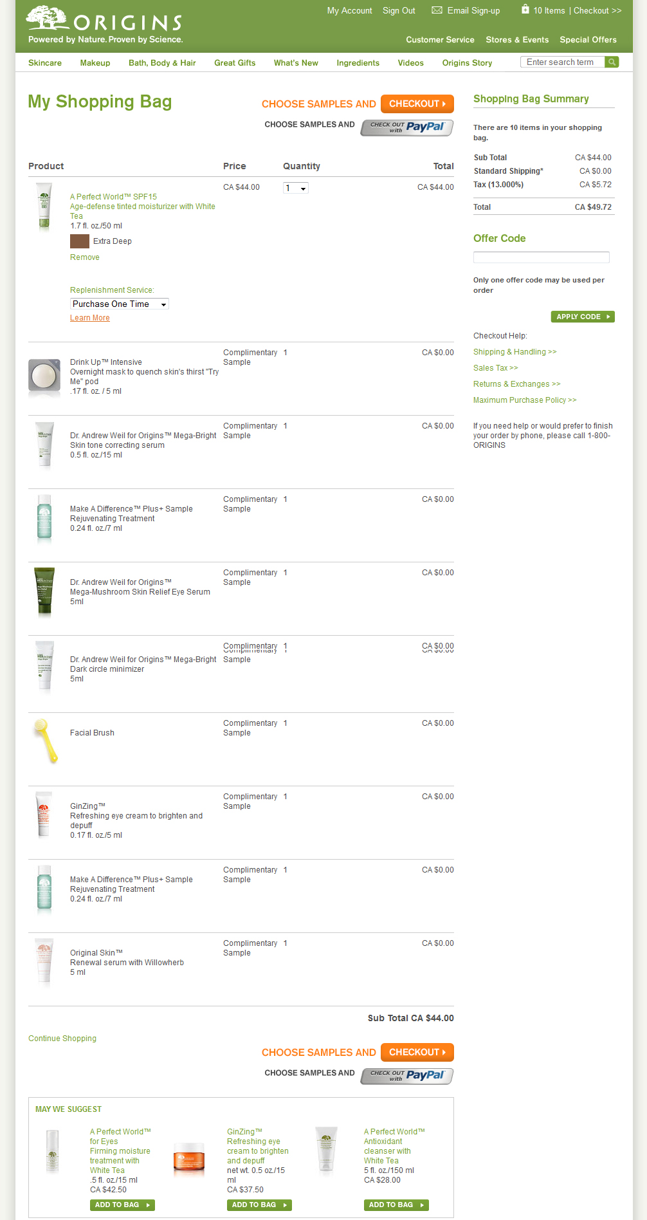
Task: Click the Sign Out link
Action: (399, 11)
